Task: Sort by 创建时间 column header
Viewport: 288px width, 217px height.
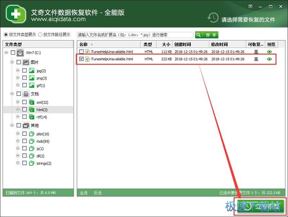Action: pyautogui.click(x=183, y=45)
